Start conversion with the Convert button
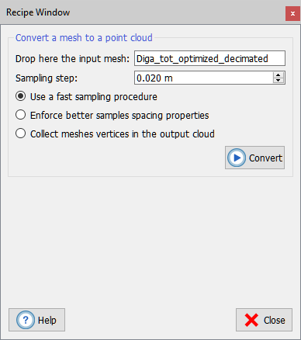301x340 pixels. point(254,158)
